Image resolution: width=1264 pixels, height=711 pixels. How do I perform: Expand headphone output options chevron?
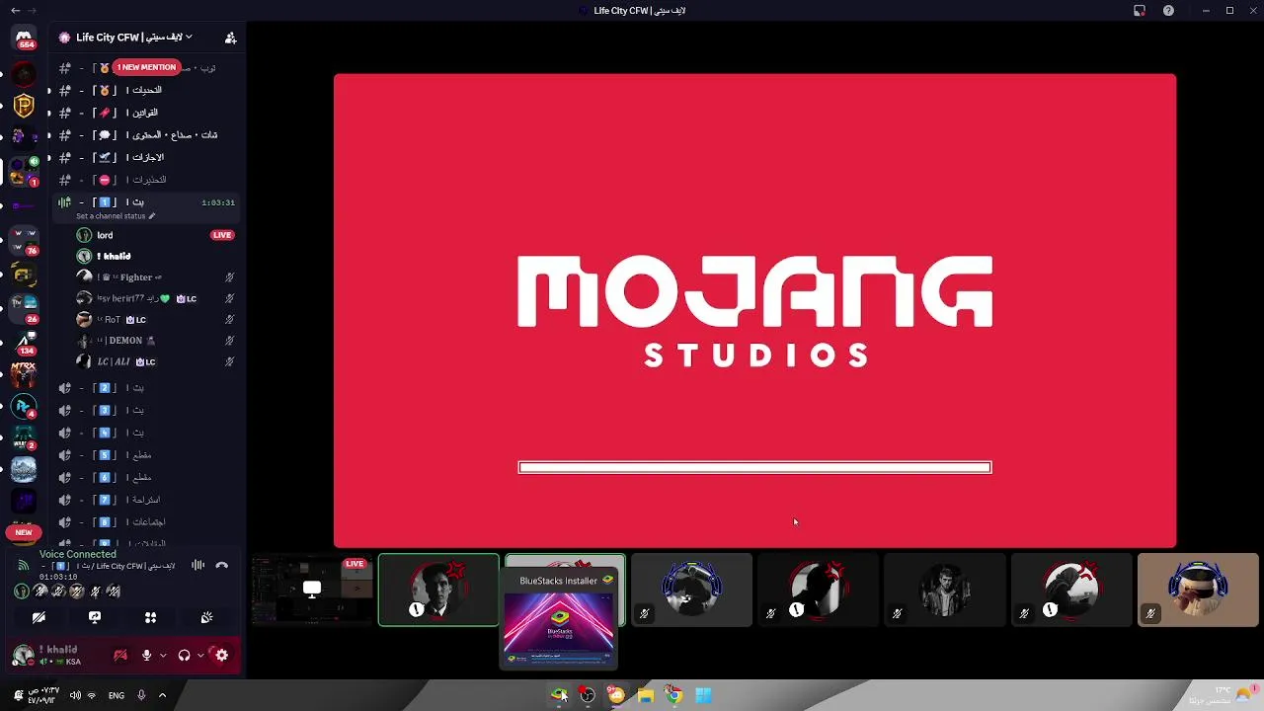pyautogui.click(x=200, y=655)
